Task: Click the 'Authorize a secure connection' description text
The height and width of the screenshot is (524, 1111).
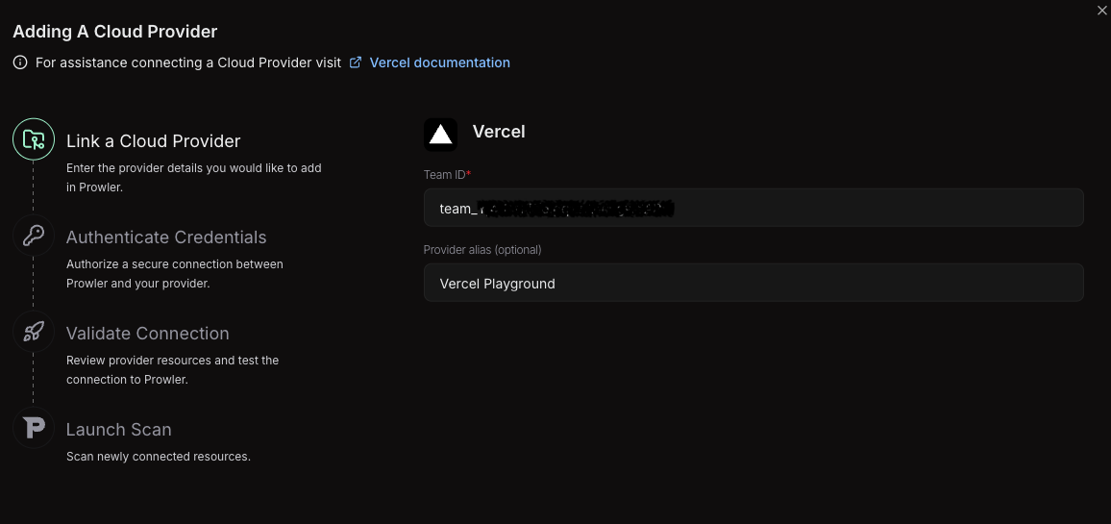Action: point(175,274)
